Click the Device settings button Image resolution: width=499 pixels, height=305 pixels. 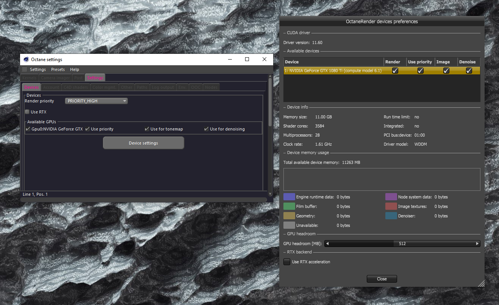[x=144, y=143]
